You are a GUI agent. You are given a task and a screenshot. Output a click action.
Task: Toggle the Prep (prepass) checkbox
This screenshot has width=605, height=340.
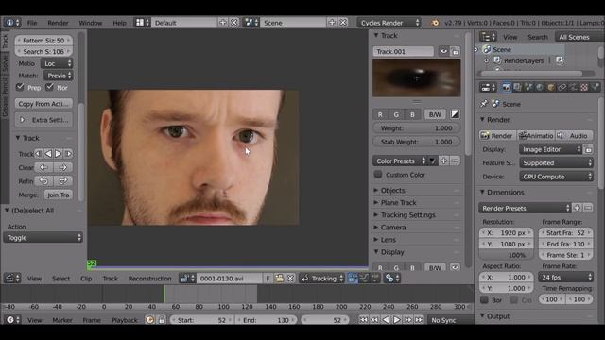[x=20, y=87]
